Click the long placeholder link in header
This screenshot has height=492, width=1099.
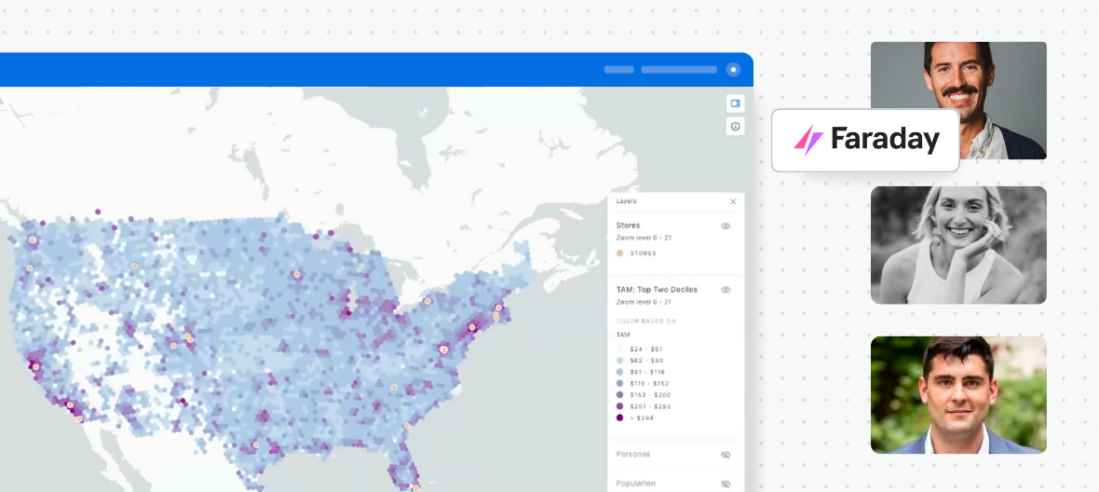[x=678, y=69]
